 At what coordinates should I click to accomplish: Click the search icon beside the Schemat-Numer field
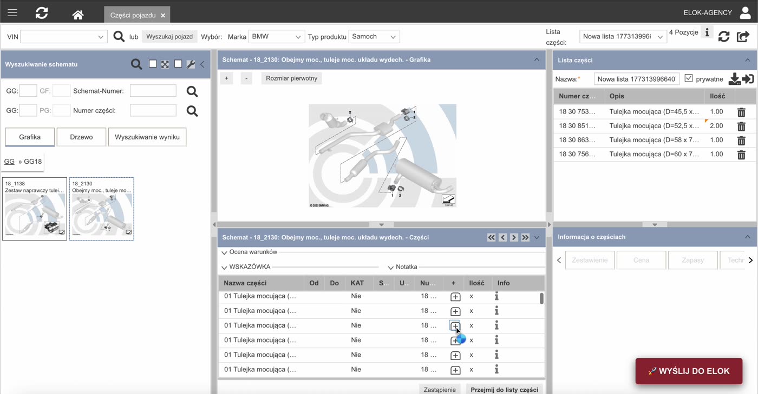[x=192, y=91]
